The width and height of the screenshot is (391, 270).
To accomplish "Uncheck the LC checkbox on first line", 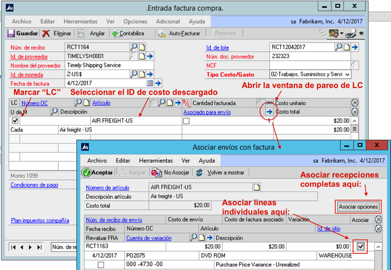I will point(15,121).
